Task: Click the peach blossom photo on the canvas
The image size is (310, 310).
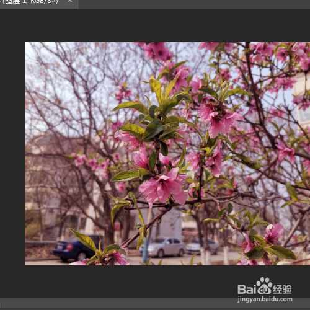Action: pyautogui.click(x=167, y=154)
